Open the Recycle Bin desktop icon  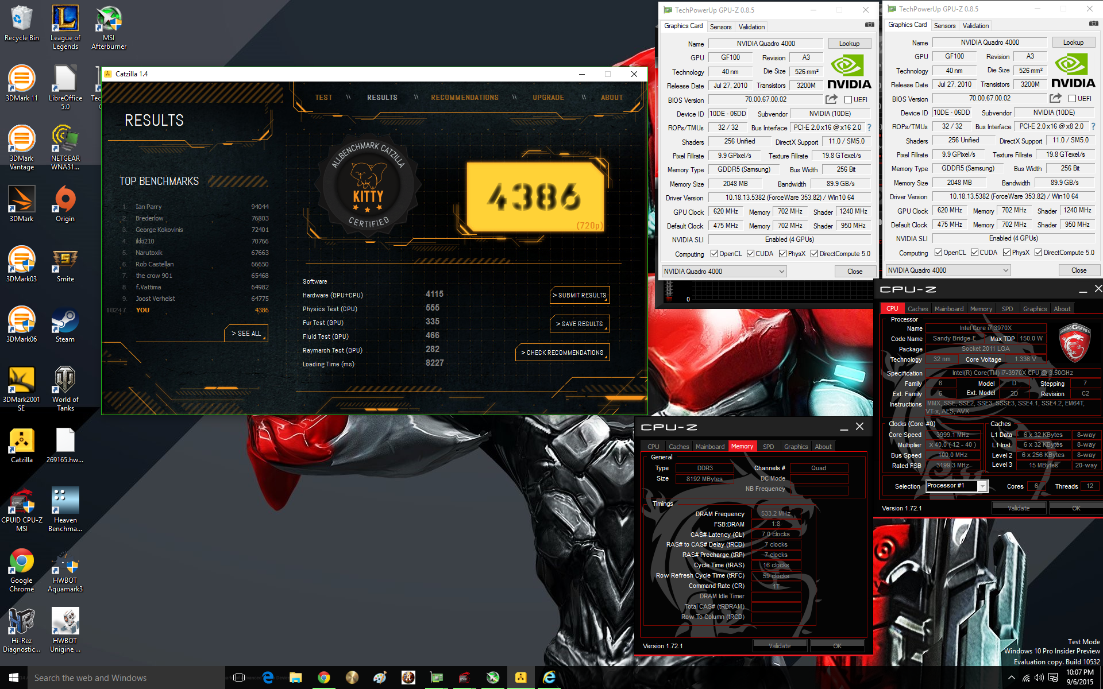21,24
